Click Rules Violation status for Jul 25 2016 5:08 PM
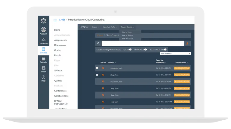231x129 pixels. click(182, 88)
